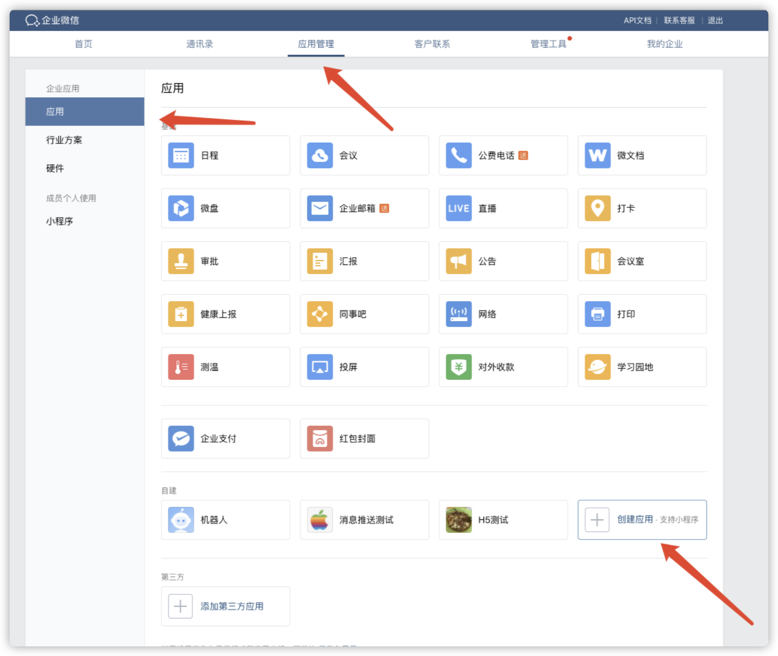
Task: Click the 打印 printer icon
Action: pyautogui.click(x=597, y=314)
